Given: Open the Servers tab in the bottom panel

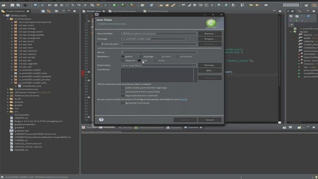Looking at the screenshot, I should click(x=125, y=127).
